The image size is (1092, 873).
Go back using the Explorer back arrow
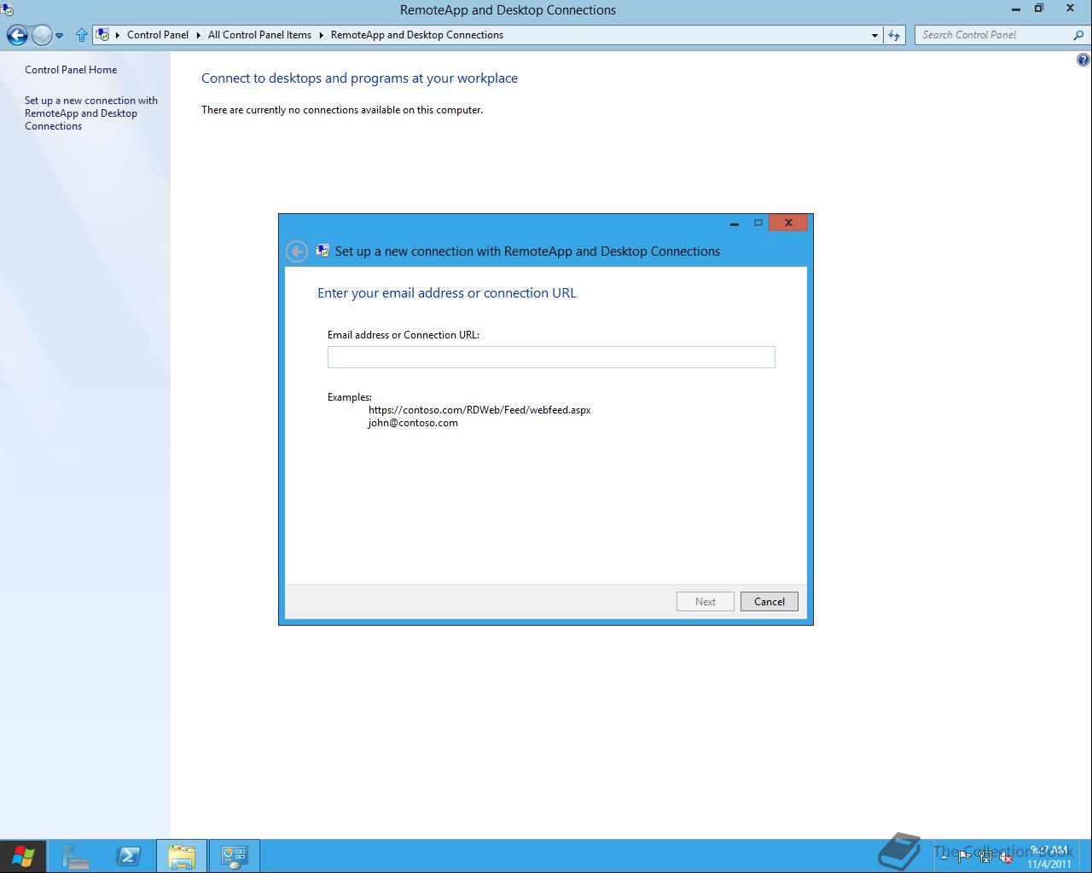17,35
